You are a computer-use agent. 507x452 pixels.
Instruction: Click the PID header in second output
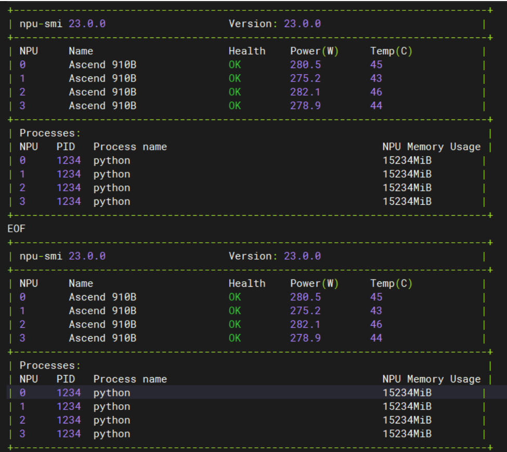[66, 379]
